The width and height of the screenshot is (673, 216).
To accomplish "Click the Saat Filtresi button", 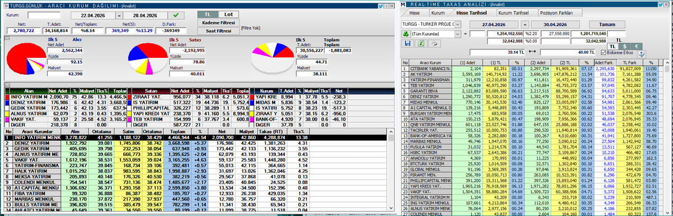I will click(218, 30).
